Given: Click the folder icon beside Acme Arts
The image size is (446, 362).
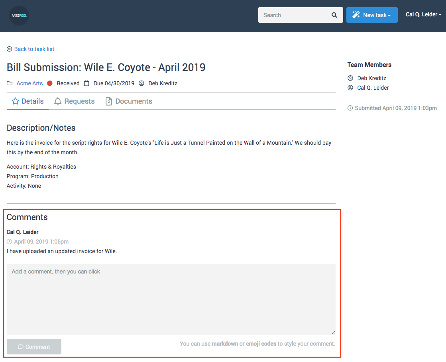Looking at the screenshot, I should 10,83.
